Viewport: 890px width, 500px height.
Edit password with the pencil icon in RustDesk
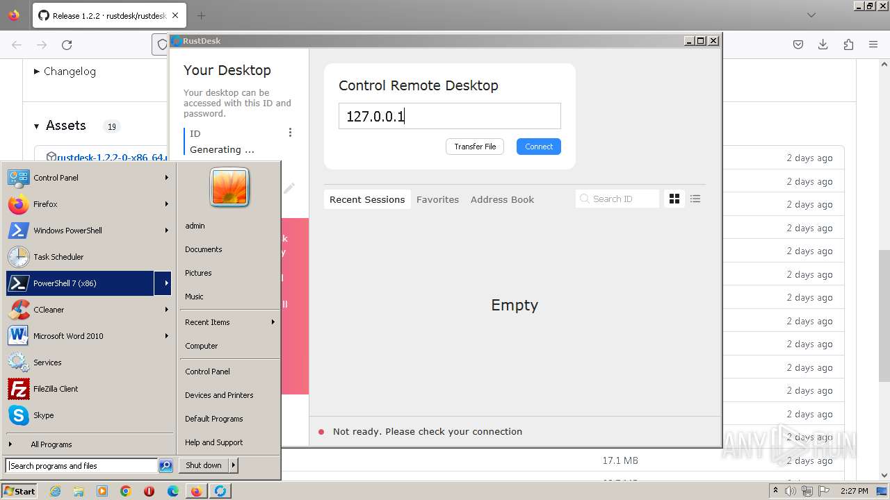[289, 188]
